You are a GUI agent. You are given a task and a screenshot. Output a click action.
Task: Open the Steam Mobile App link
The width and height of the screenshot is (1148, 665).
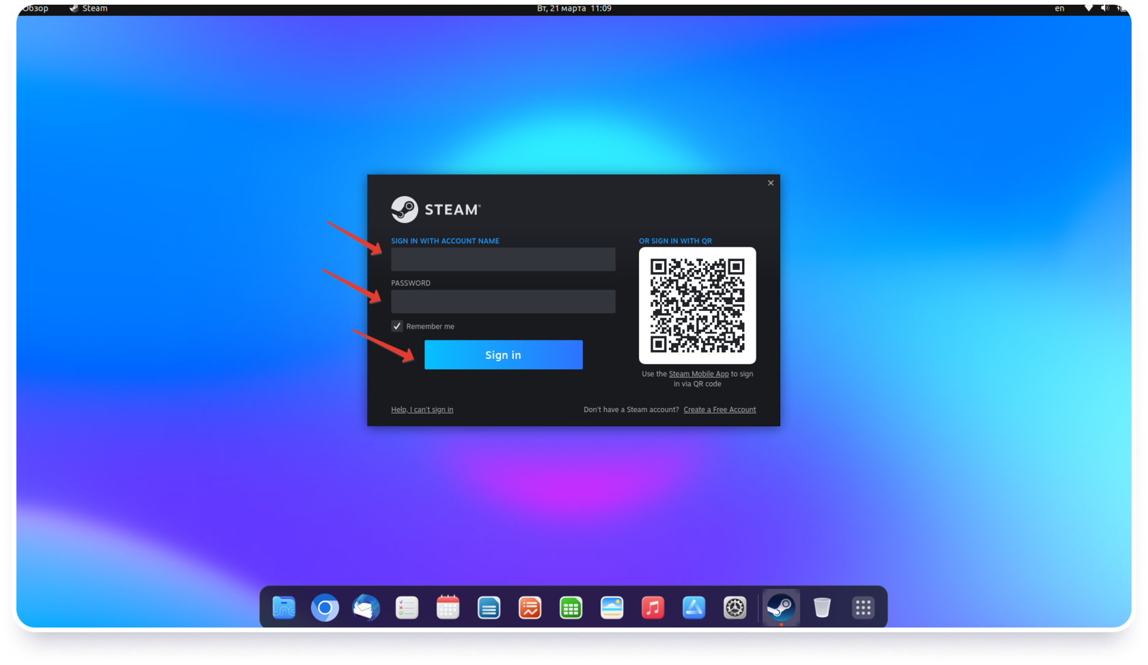pos(698,374)
